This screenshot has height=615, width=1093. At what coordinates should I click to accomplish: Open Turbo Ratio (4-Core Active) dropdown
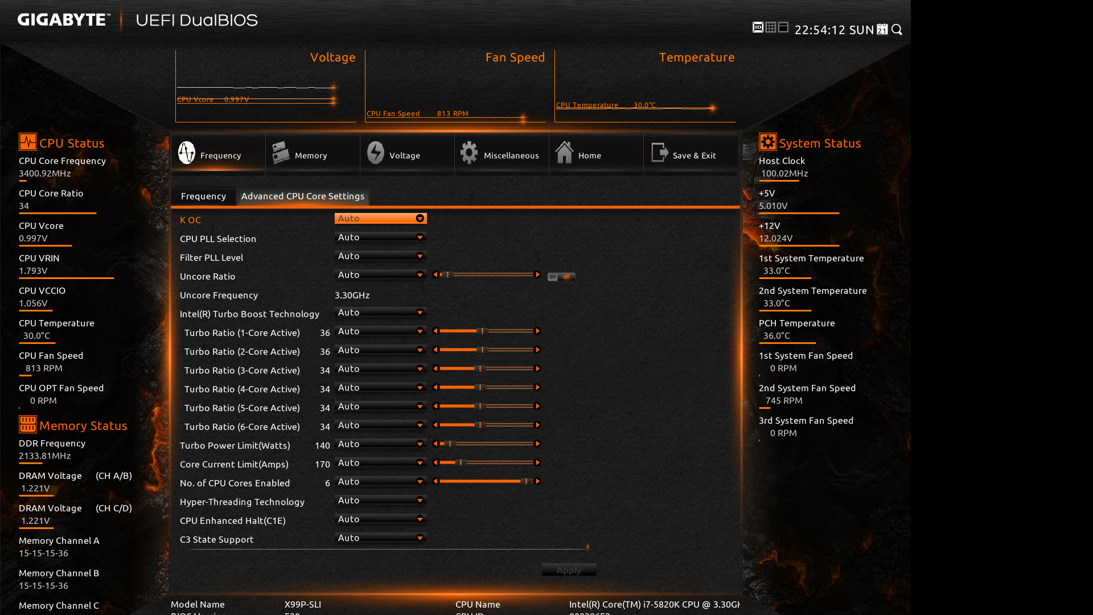click(381, 388)
